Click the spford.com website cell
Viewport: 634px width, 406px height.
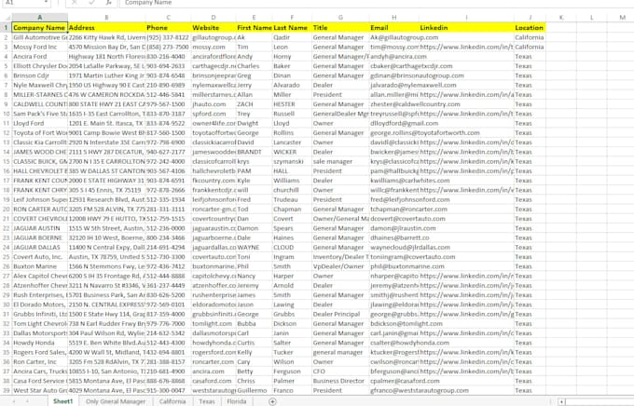click(214, 114)
